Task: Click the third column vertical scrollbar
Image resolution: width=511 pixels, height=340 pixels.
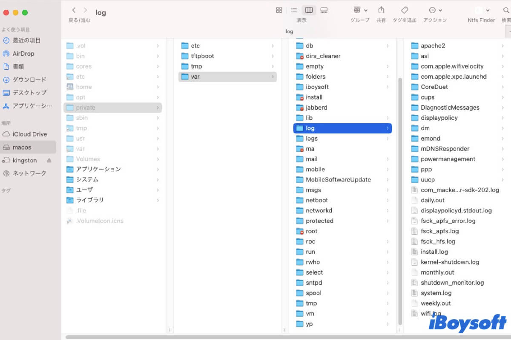Action: tap(399, 201)
